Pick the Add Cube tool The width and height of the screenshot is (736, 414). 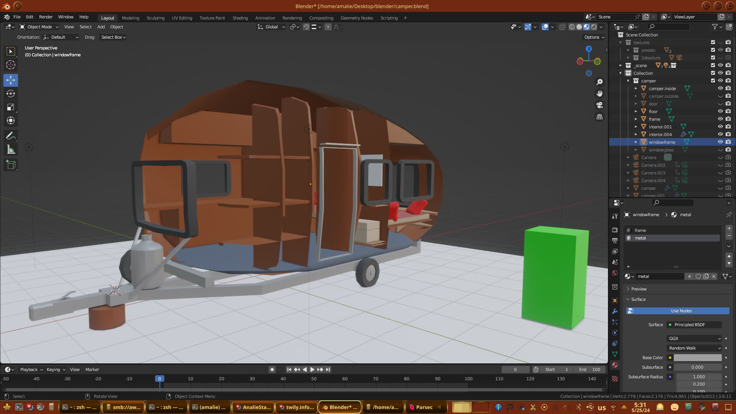coord(11,165)
